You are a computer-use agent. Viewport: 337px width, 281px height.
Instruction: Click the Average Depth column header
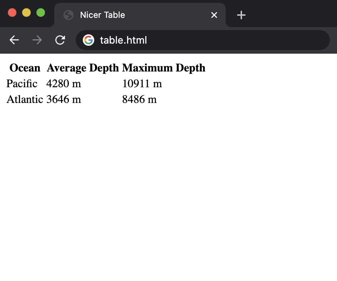[x=82, y=68]
